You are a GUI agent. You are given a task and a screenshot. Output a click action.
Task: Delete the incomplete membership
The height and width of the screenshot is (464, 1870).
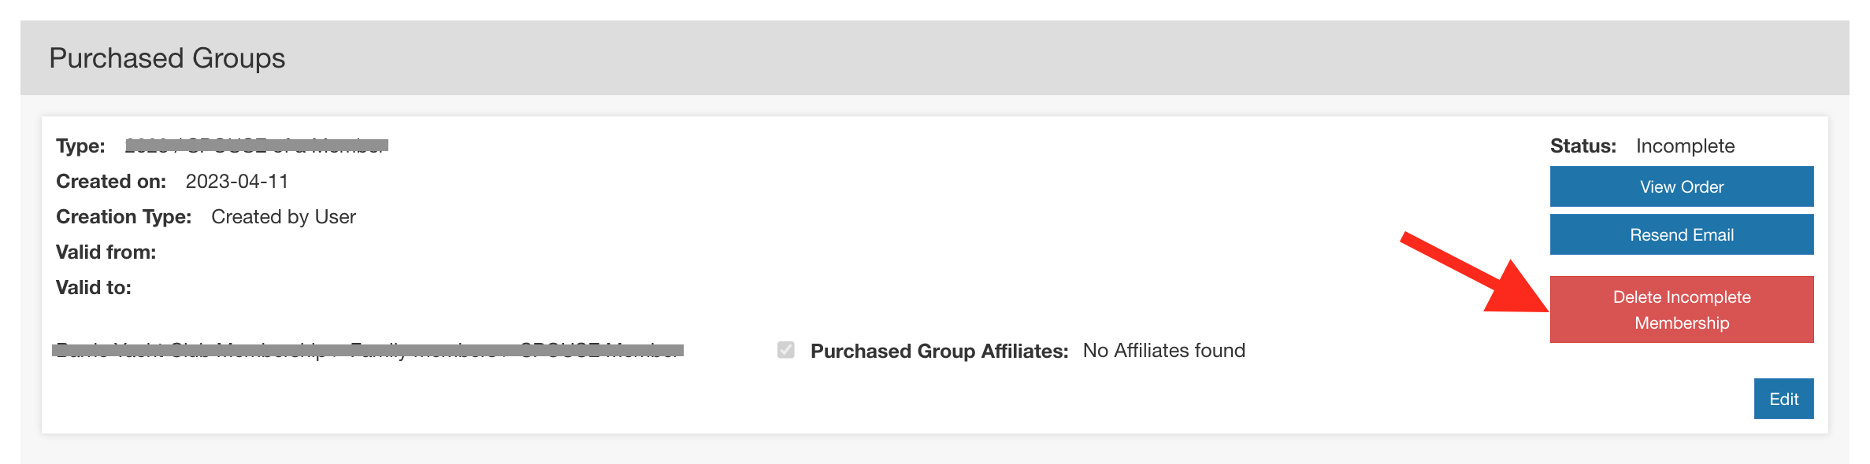click(x=1682, y=309)
